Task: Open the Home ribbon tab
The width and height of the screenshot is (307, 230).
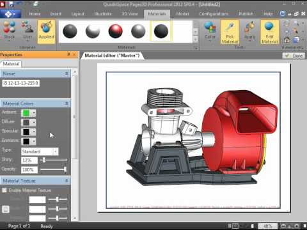Action: tap(35, 14)
